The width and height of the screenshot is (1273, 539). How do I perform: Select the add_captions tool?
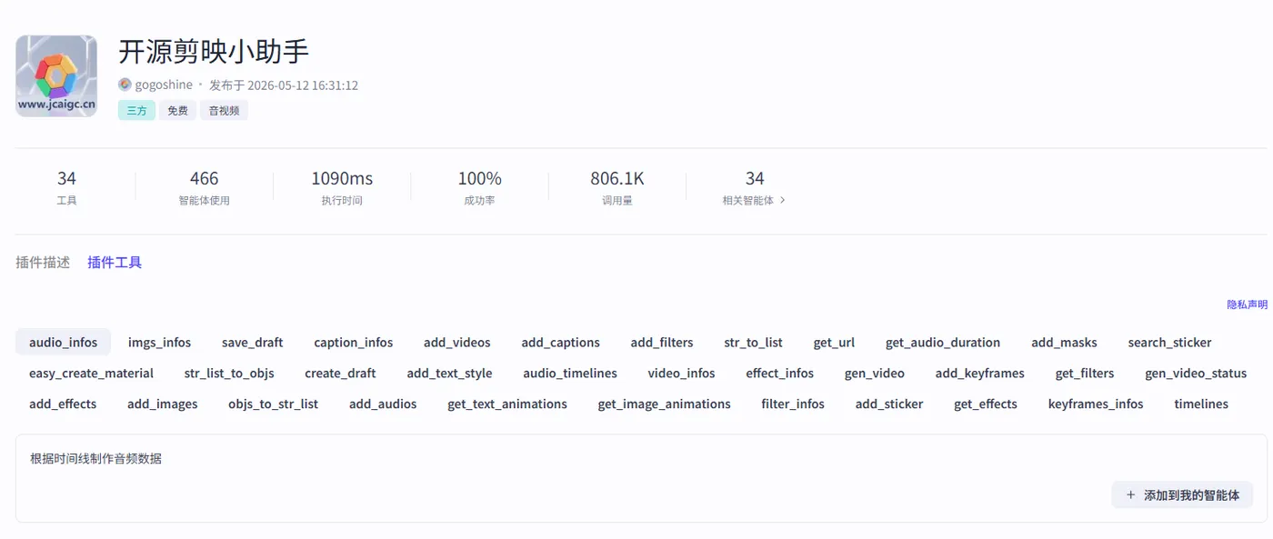click(560, 343)
